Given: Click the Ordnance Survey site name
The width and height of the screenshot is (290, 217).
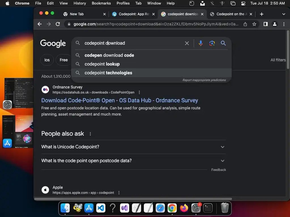Looking at the screenshot, I should pyautogui.click(x=67, y=87).
